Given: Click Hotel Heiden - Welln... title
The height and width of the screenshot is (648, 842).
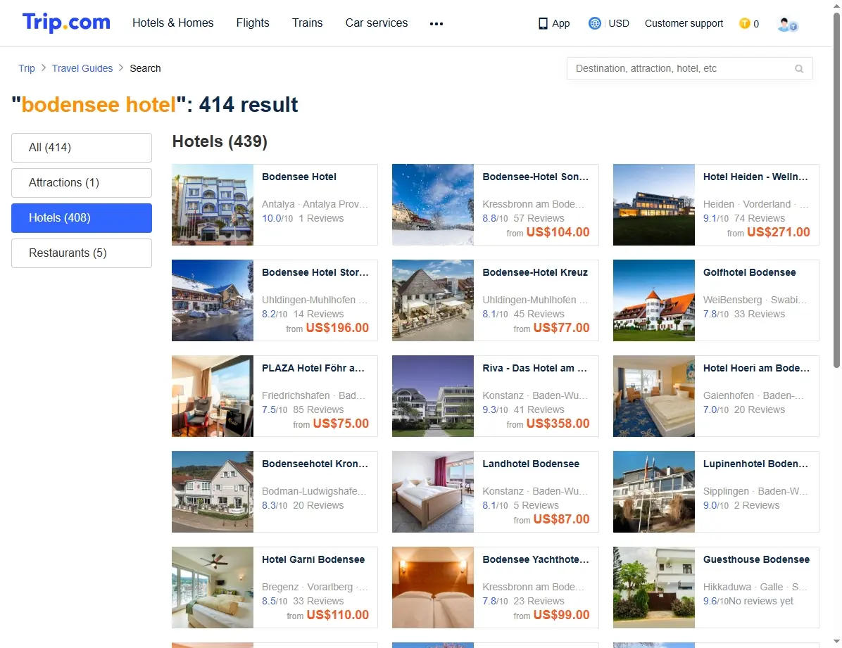Looking at the screenshot, I should [755, 177].
